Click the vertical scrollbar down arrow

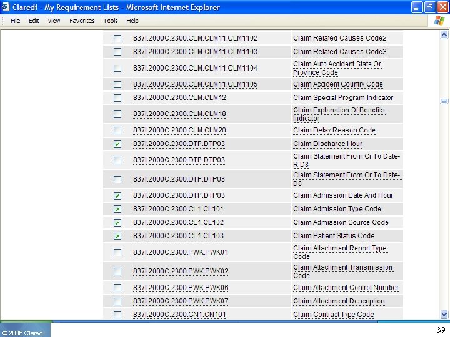pyautogui.click(x=444, y=315)
